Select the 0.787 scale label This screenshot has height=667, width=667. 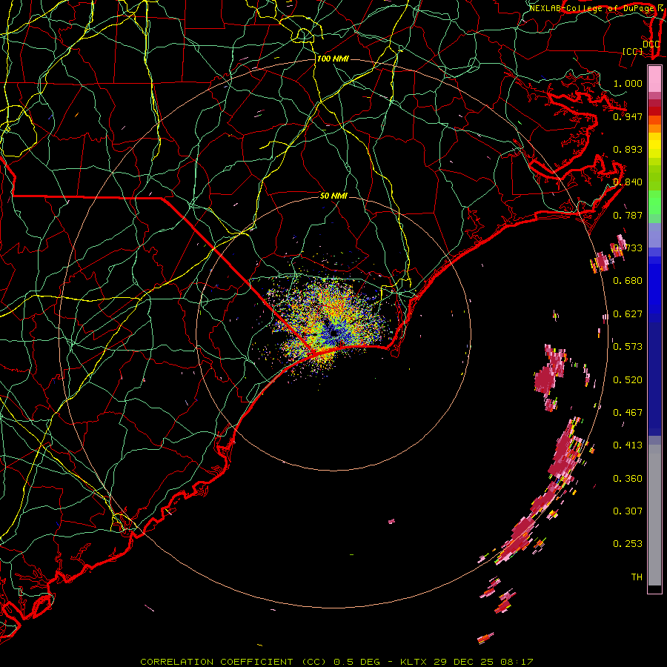pyautogui.click(x=628, y=215)
